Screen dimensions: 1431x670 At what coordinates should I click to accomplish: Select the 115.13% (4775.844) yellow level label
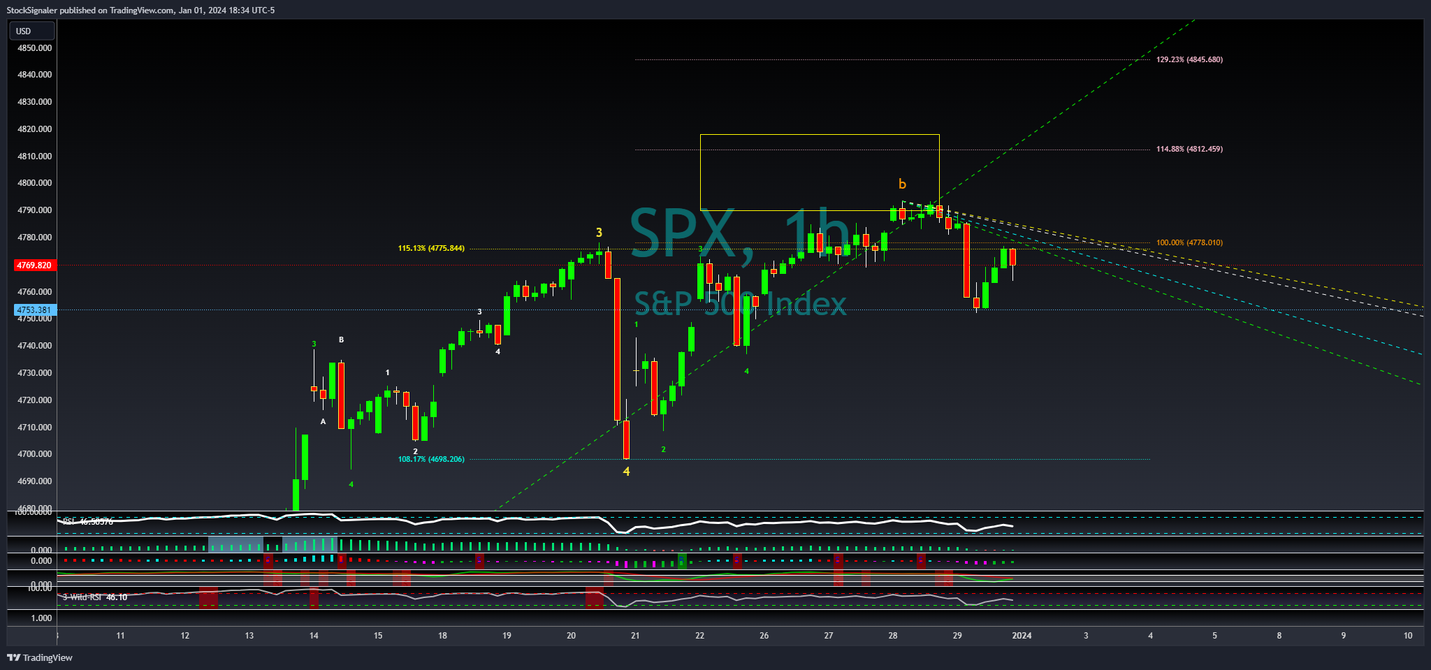pos(431,249)
